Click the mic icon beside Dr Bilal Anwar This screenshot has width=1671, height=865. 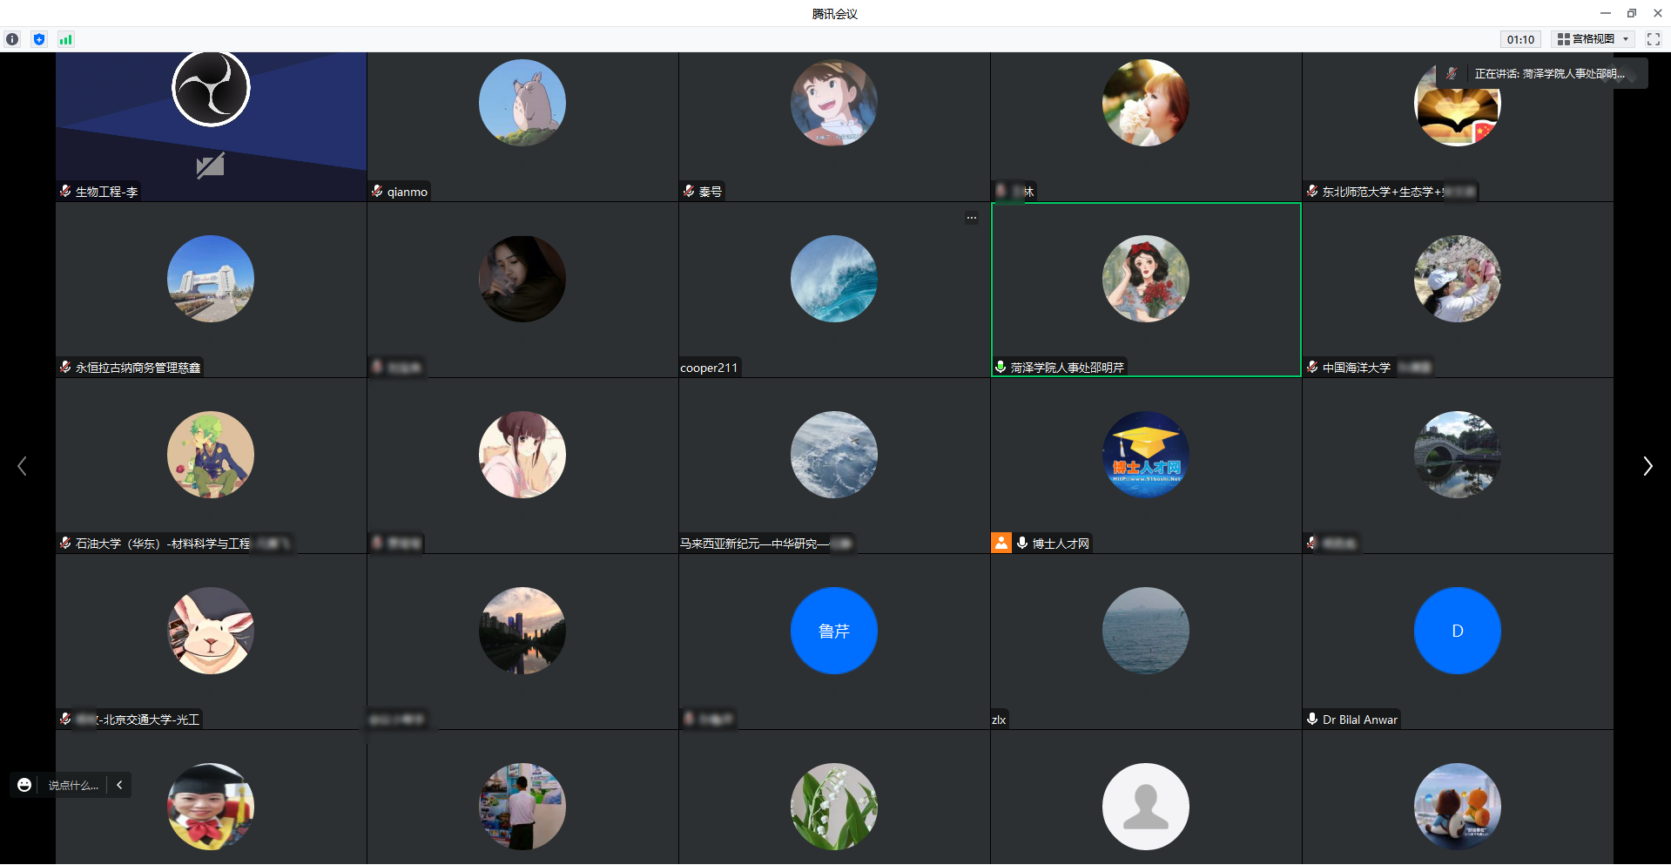coord(1312,719)
